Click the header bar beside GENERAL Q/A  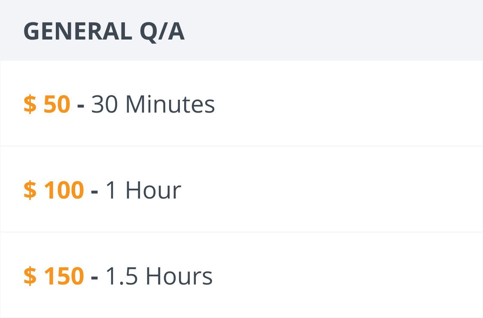(x=333, y=31)
